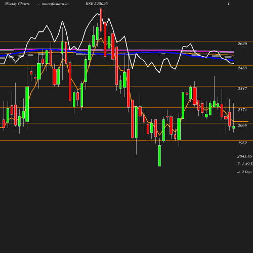Select the 2068 price level label
The width and height of the screenshot is (253, 253).
point(242,125)
